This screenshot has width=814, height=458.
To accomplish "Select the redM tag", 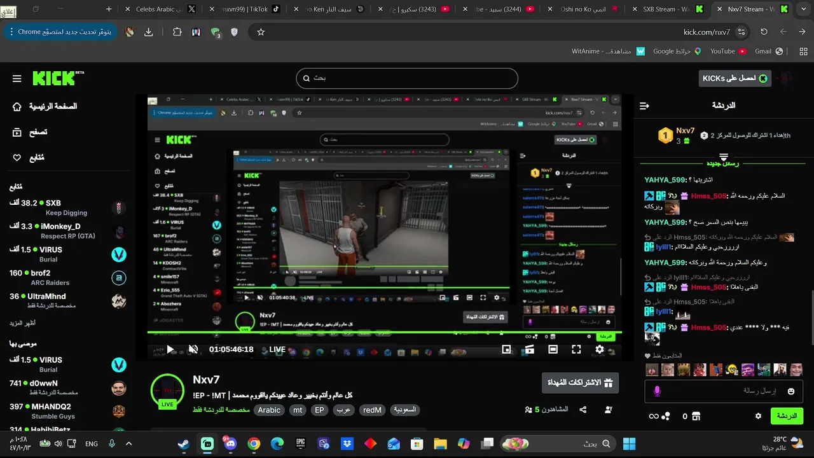I will 372,410.
